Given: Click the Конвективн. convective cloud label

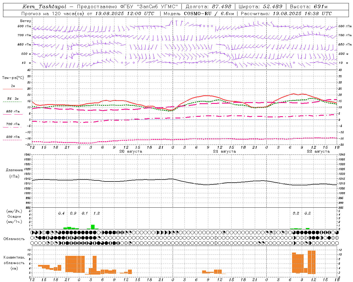Looking at the screenshot, I should 14,257.
